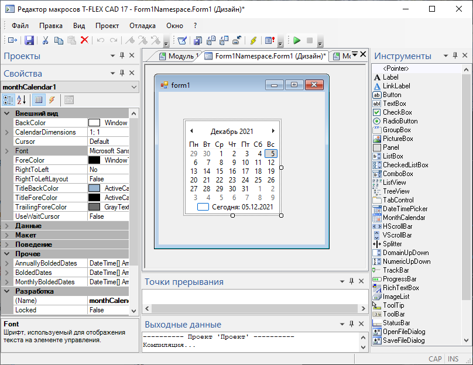Open the monthCalendar1 object selector dropdown

click(134, 87)
